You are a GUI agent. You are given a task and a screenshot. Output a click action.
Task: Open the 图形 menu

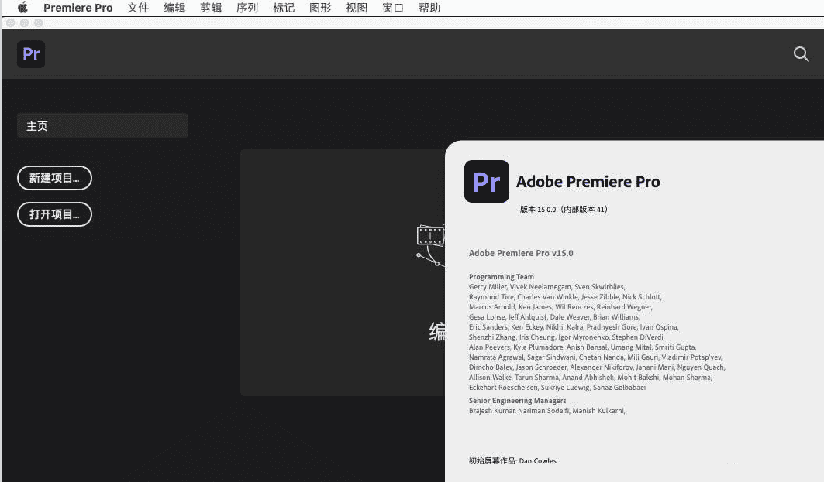[320, 8]
